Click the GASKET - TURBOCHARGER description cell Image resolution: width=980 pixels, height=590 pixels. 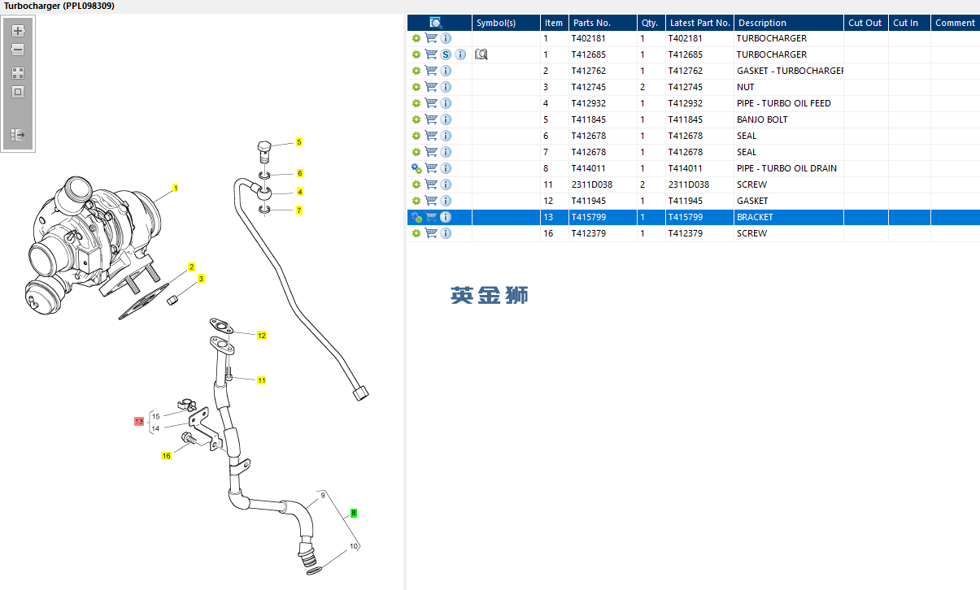(x=789, y=71)
